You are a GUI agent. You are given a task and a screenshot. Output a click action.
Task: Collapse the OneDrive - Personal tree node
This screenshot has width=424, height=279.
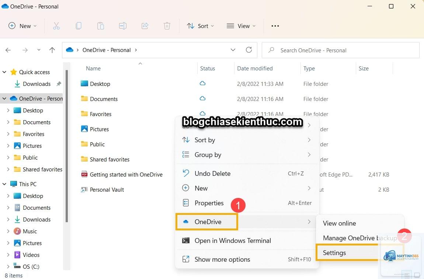click(4, 98)
